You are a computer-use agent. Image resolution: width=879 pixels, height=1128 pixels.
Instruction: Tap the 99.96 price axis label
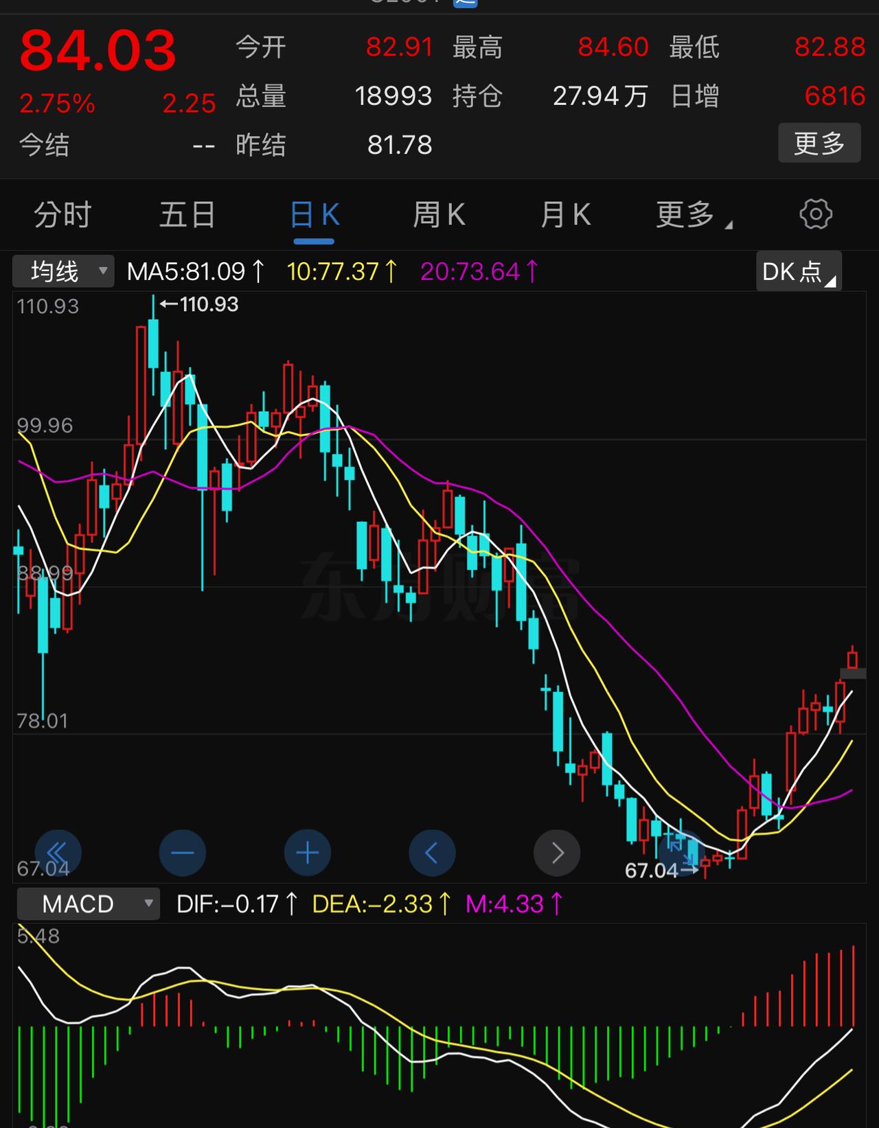pos(45,426)
